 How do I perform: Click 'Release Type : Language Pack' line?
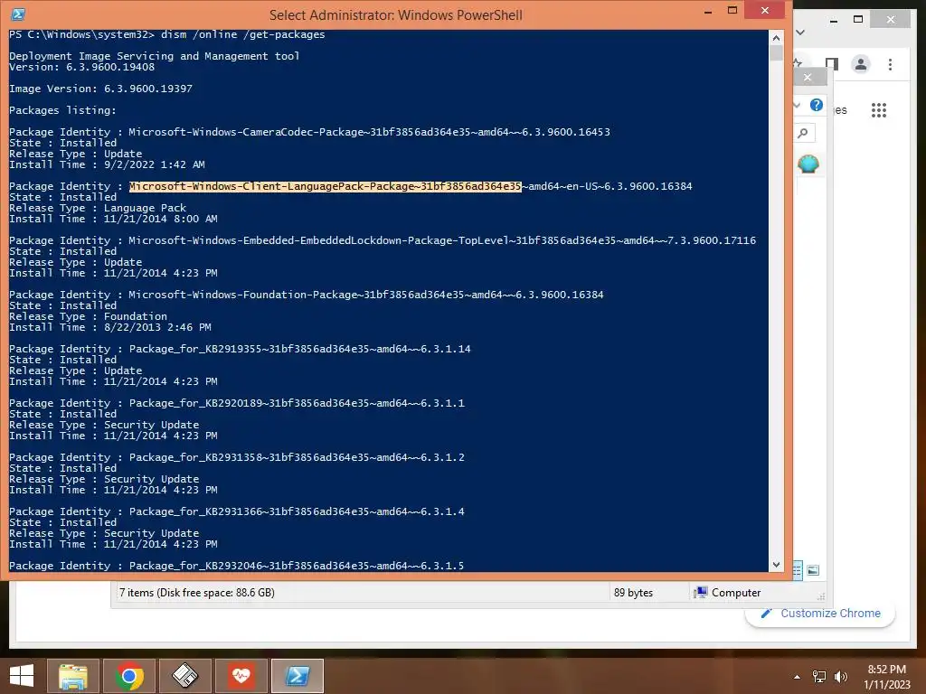coord(98,208)
